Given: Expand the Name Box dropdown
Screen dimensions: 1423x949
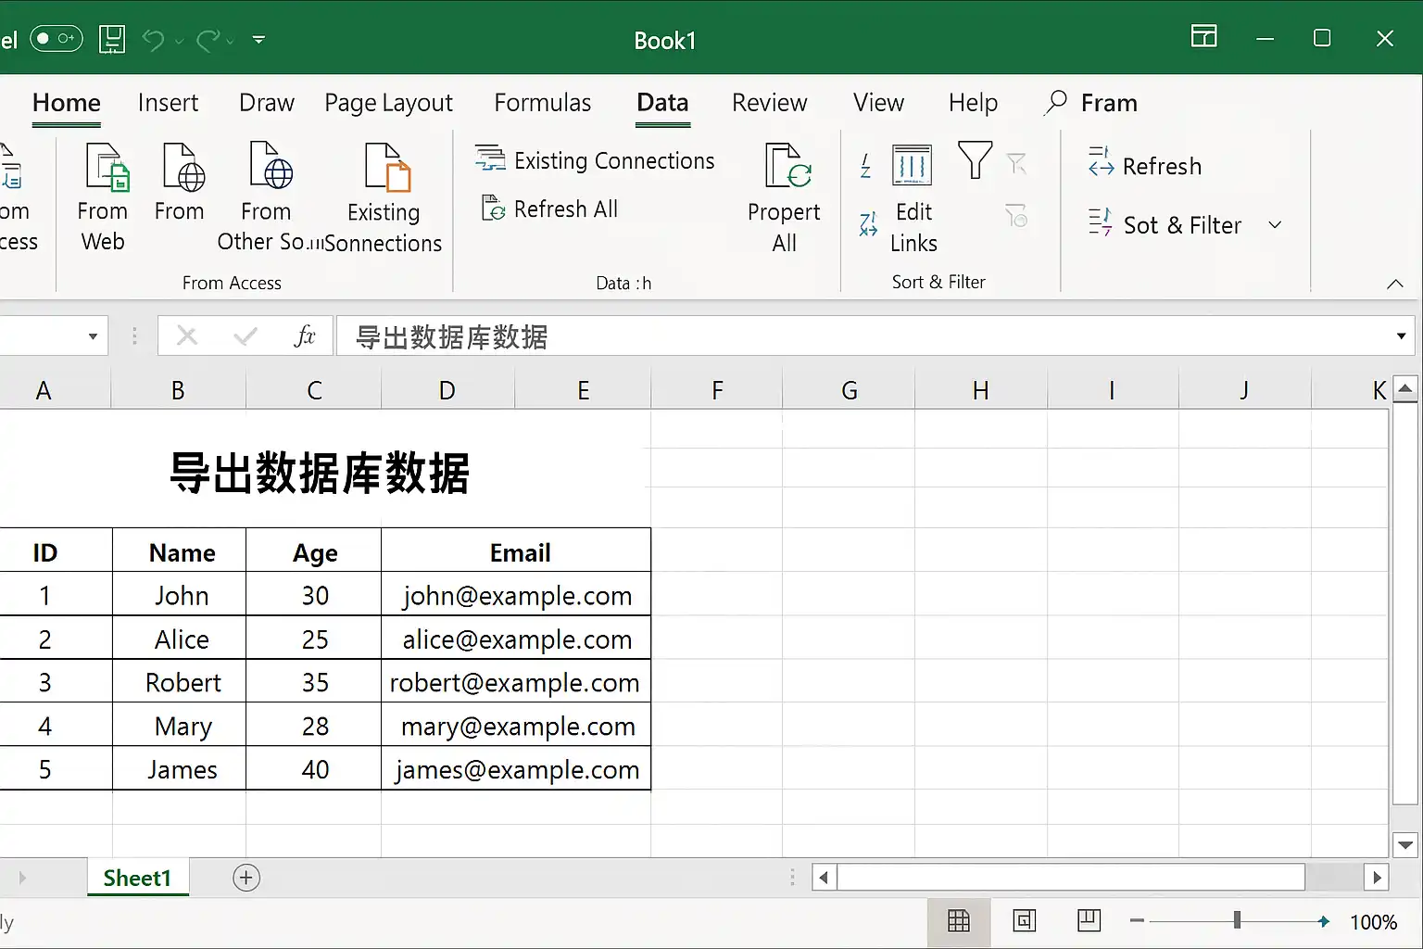Looking at the screenshot, I should pyautogui.click(x=93, y=335).
